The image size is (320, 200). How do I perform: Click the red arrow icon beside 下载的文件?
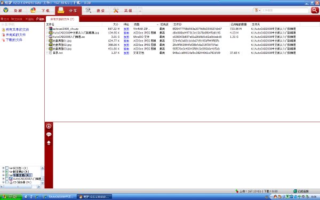point(3,40)
